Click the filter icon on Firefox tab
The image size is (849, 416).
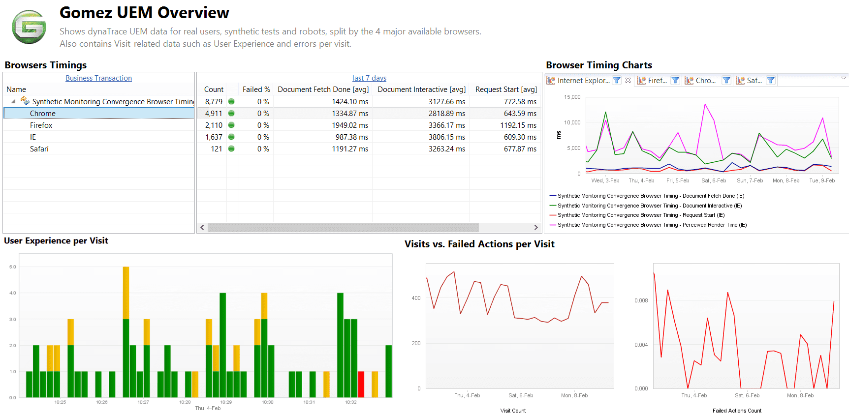(675, 80)
